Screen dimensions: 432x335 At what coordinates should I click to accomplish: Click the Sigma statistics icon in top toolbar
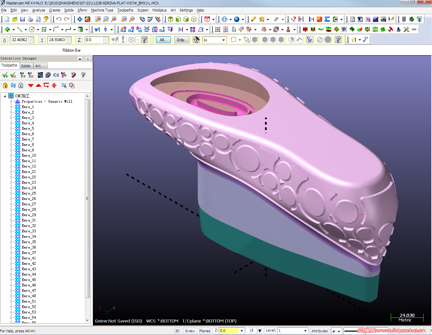click(x=327, y=19)
